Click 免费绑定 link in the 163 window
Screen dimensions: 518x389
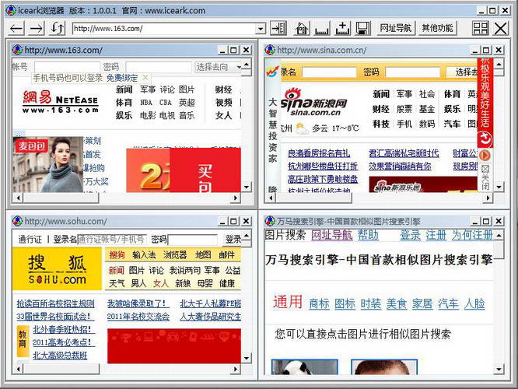[122, 79]
